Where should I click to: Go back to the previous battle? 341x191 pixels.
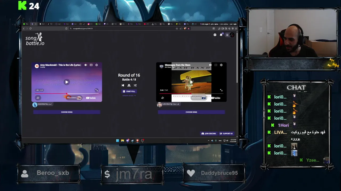[123, 85]
